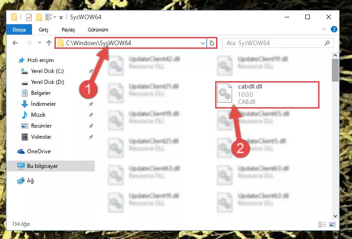
Task: Switch to large icons view in status bar
Action: click(332, 224)
